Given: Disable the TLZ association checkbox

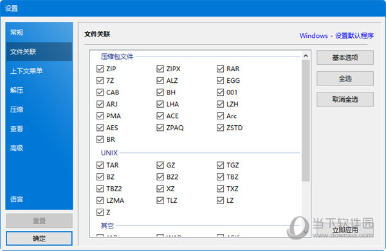Looking at the screenshot, I should (x=160, y=200).
